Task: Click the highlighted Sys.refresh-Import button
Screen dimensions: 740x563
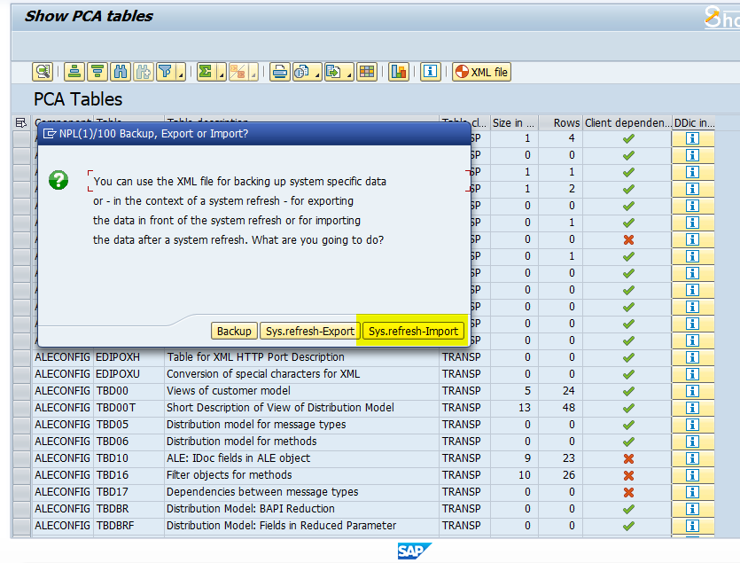Action: (413, 330)
